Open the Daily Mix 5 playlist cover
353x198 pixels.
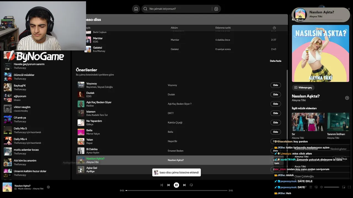click(8, 130)
